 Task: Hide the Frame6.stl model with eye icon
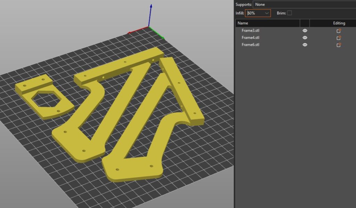pyautogui.click(x=305, y=45)
